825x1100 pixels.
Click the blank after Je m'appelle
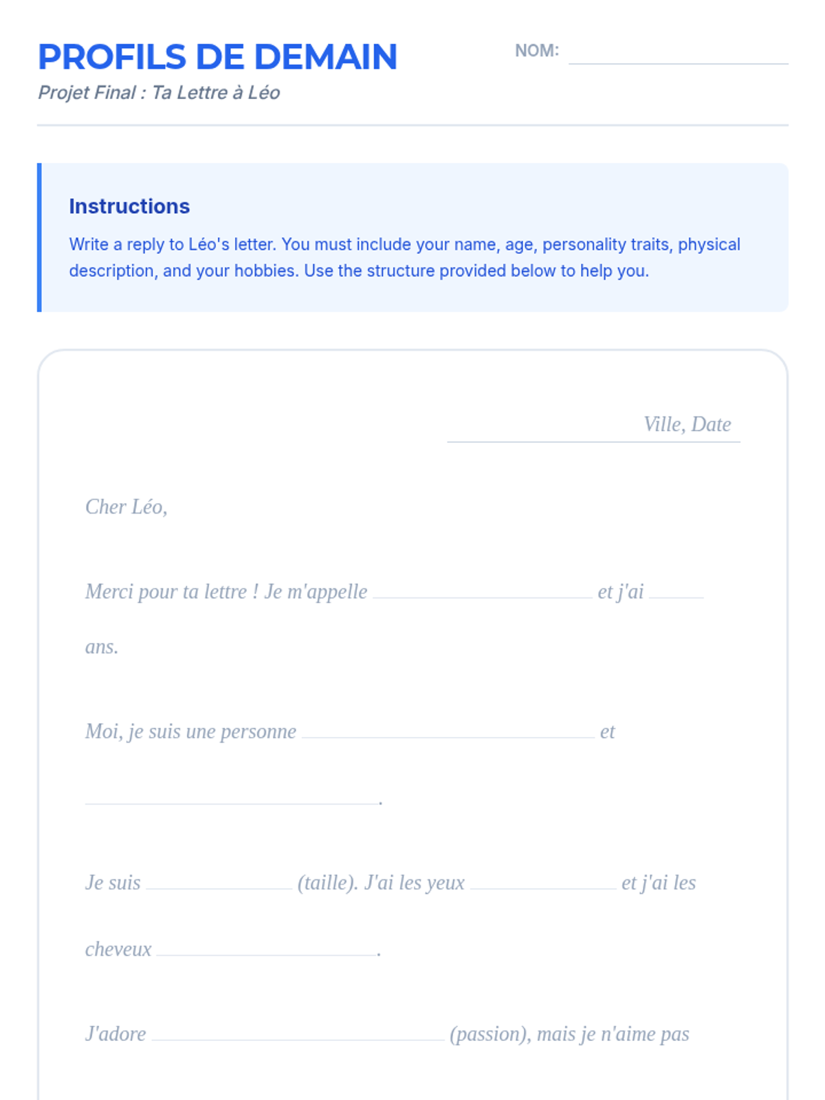click(x=482, y=590)
